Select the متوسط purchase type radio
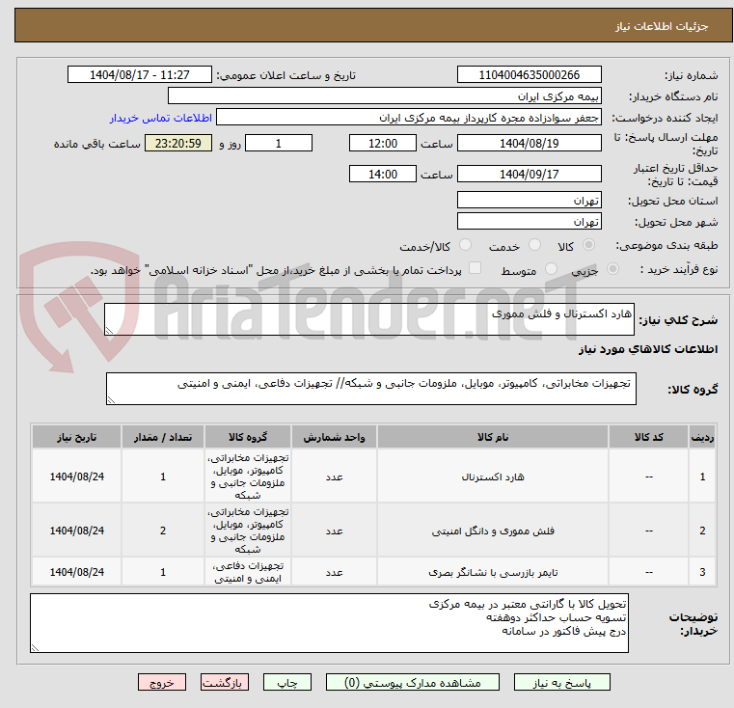The width and height of the screenshot is (734, 708). point(551,269)
